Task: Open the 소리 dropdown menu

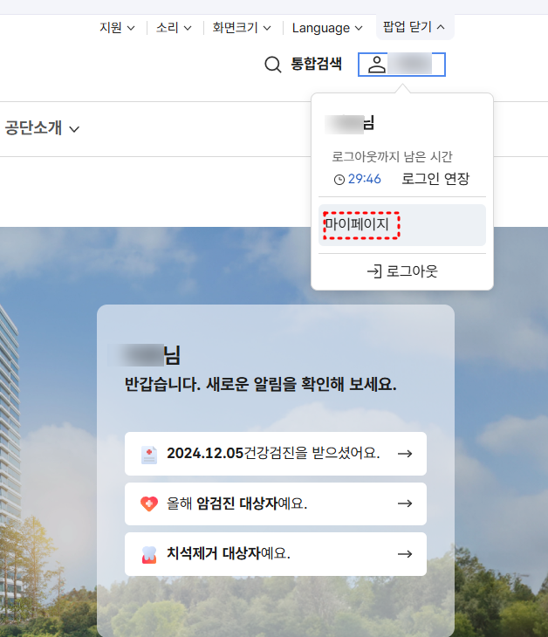Action: coord(174,28)
